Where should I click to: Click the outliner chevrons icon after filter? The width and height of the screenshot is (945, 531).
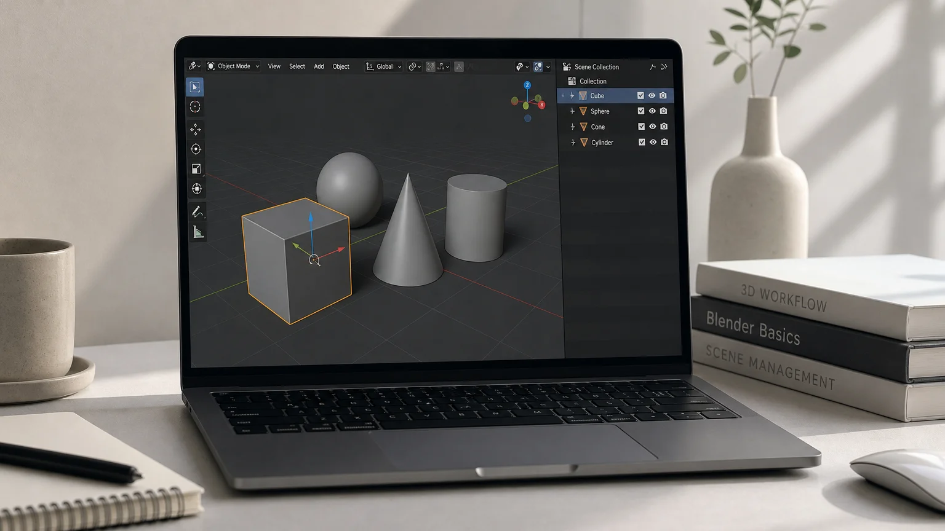click(x=664, y=67)
